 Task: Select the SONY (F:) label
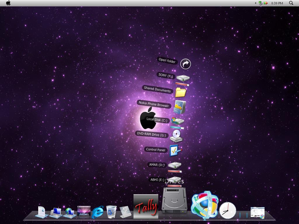pos(166,75)
